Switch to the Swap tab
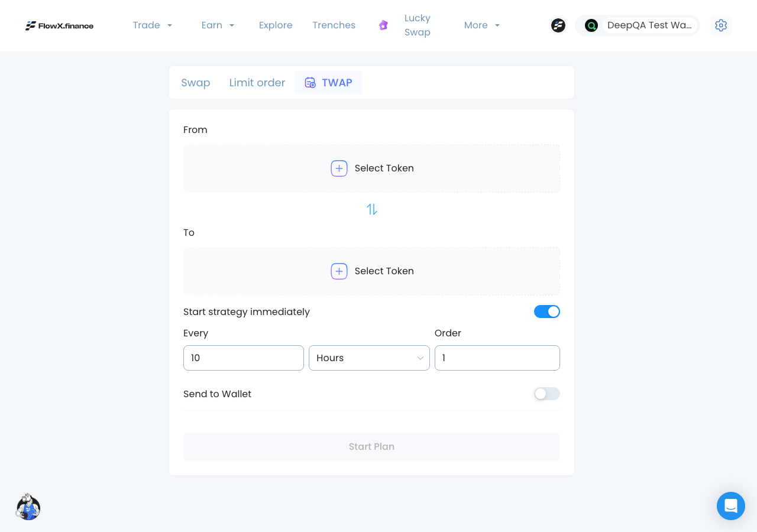Image resolution: width=757 pixels, height=532 pixels. tap(196, 83)
